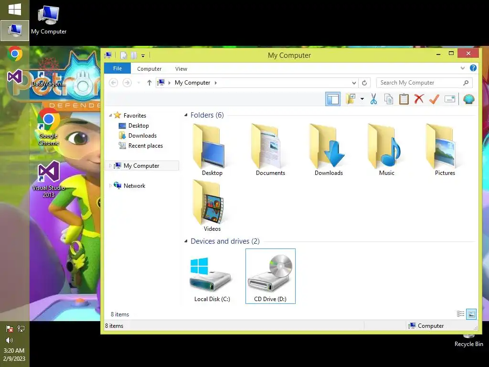Select the CD Drive (D:) icon

(x=270, y=276)
